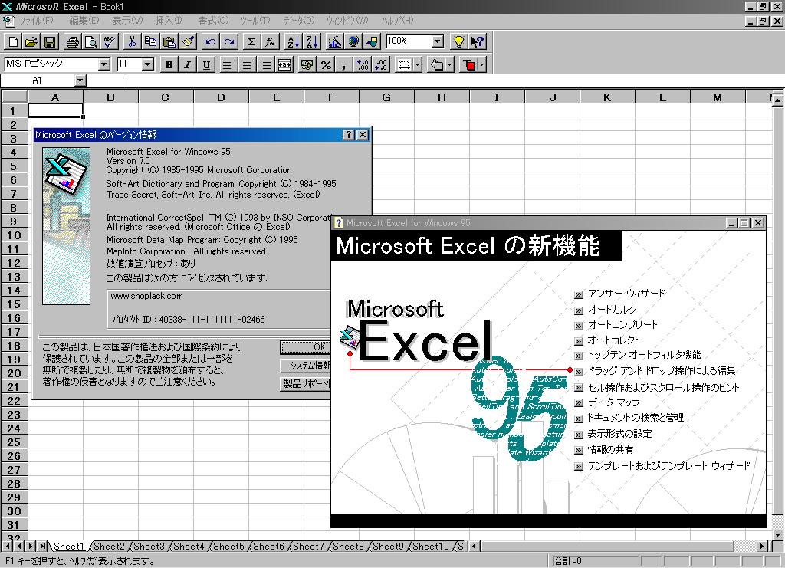Screen dimensions: 785x568
Task: Select column header C
Action: tap(166, 97)
